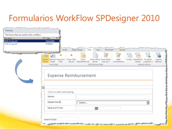Choose E-mail submit action
This screenshot has height=129, width=172.
129,57
